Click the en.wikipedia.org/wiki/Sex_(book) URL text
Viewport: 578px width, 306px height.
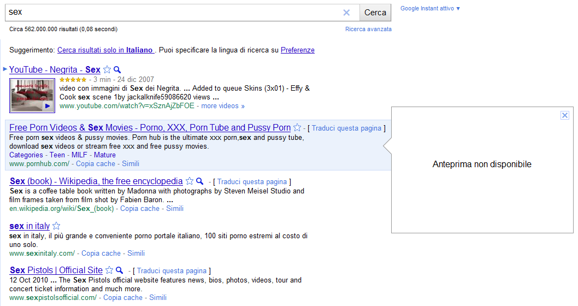[x=62, y=209]
